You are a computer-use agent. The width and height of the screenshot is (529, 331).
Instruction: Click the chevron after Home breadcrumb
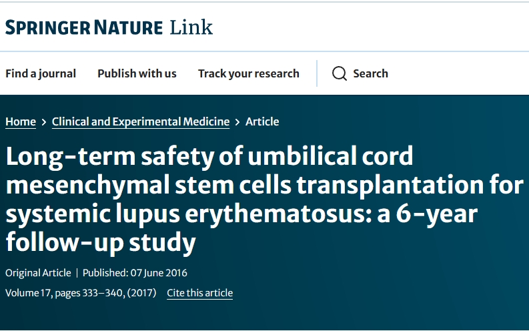44,122
